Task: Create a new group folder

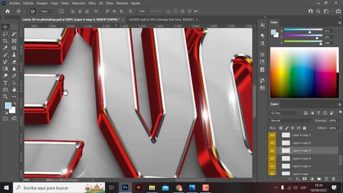Action: 319,179
